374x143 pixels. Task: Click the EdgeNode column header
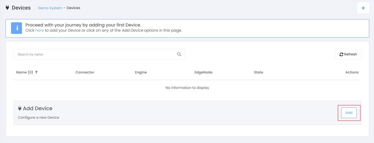pyautogui.click(x=203, y=72)
